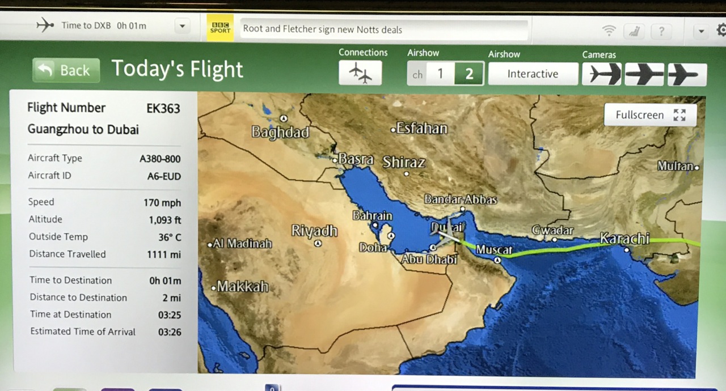Open the help question mark icon
726x391 pixels.
[x=661, y=31]
